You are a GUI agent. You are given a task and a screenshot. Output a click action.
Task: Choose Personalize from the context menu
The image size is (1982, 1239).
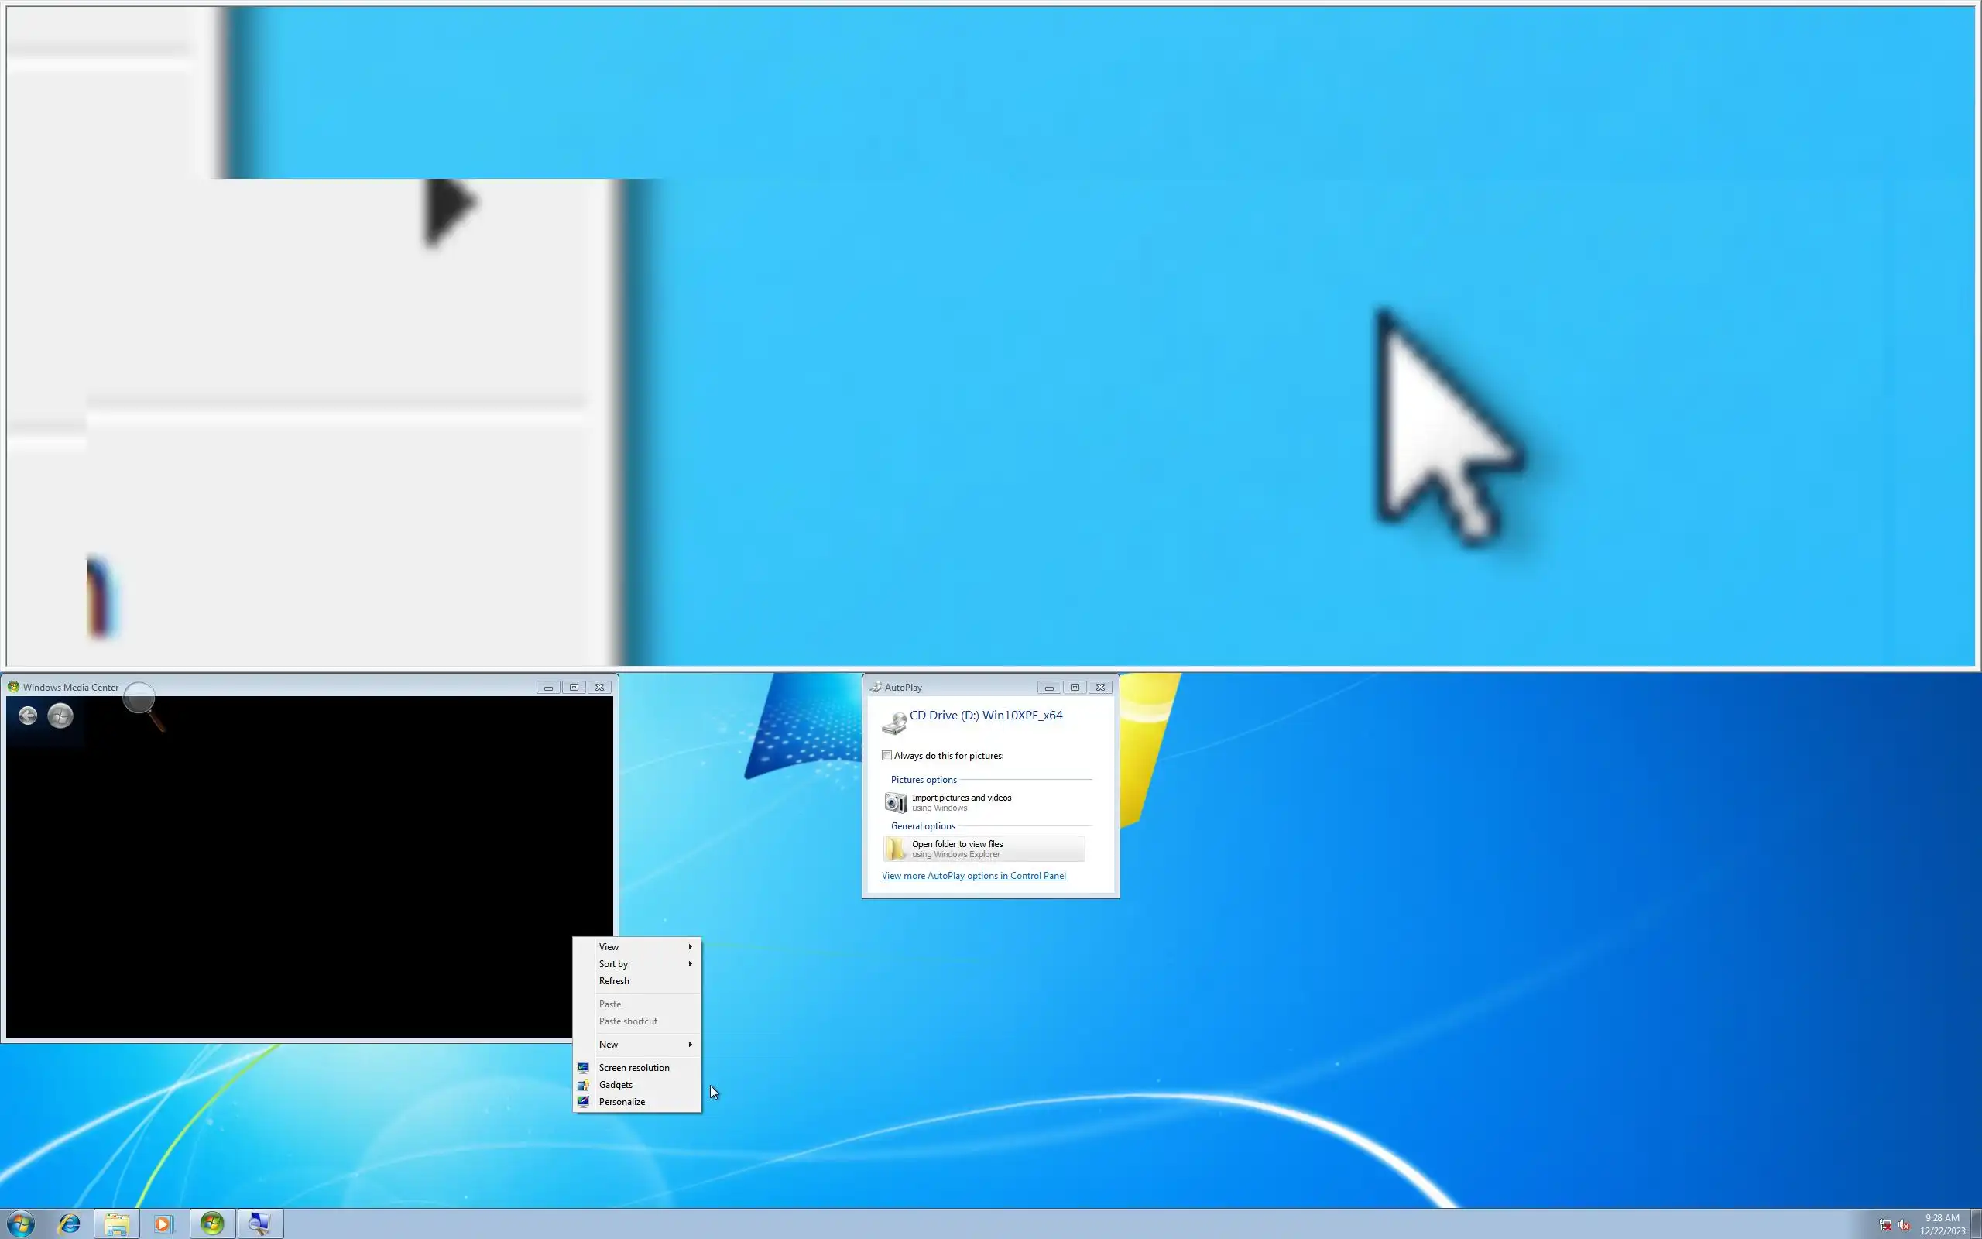tap(622, 1101)
